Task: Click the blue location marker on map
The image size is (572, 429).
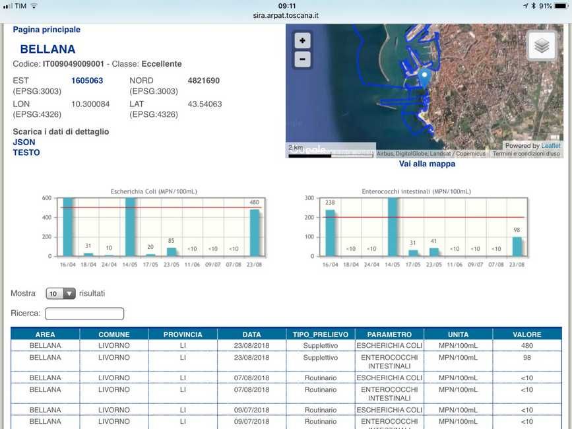Action: click(x=426, y=77)
